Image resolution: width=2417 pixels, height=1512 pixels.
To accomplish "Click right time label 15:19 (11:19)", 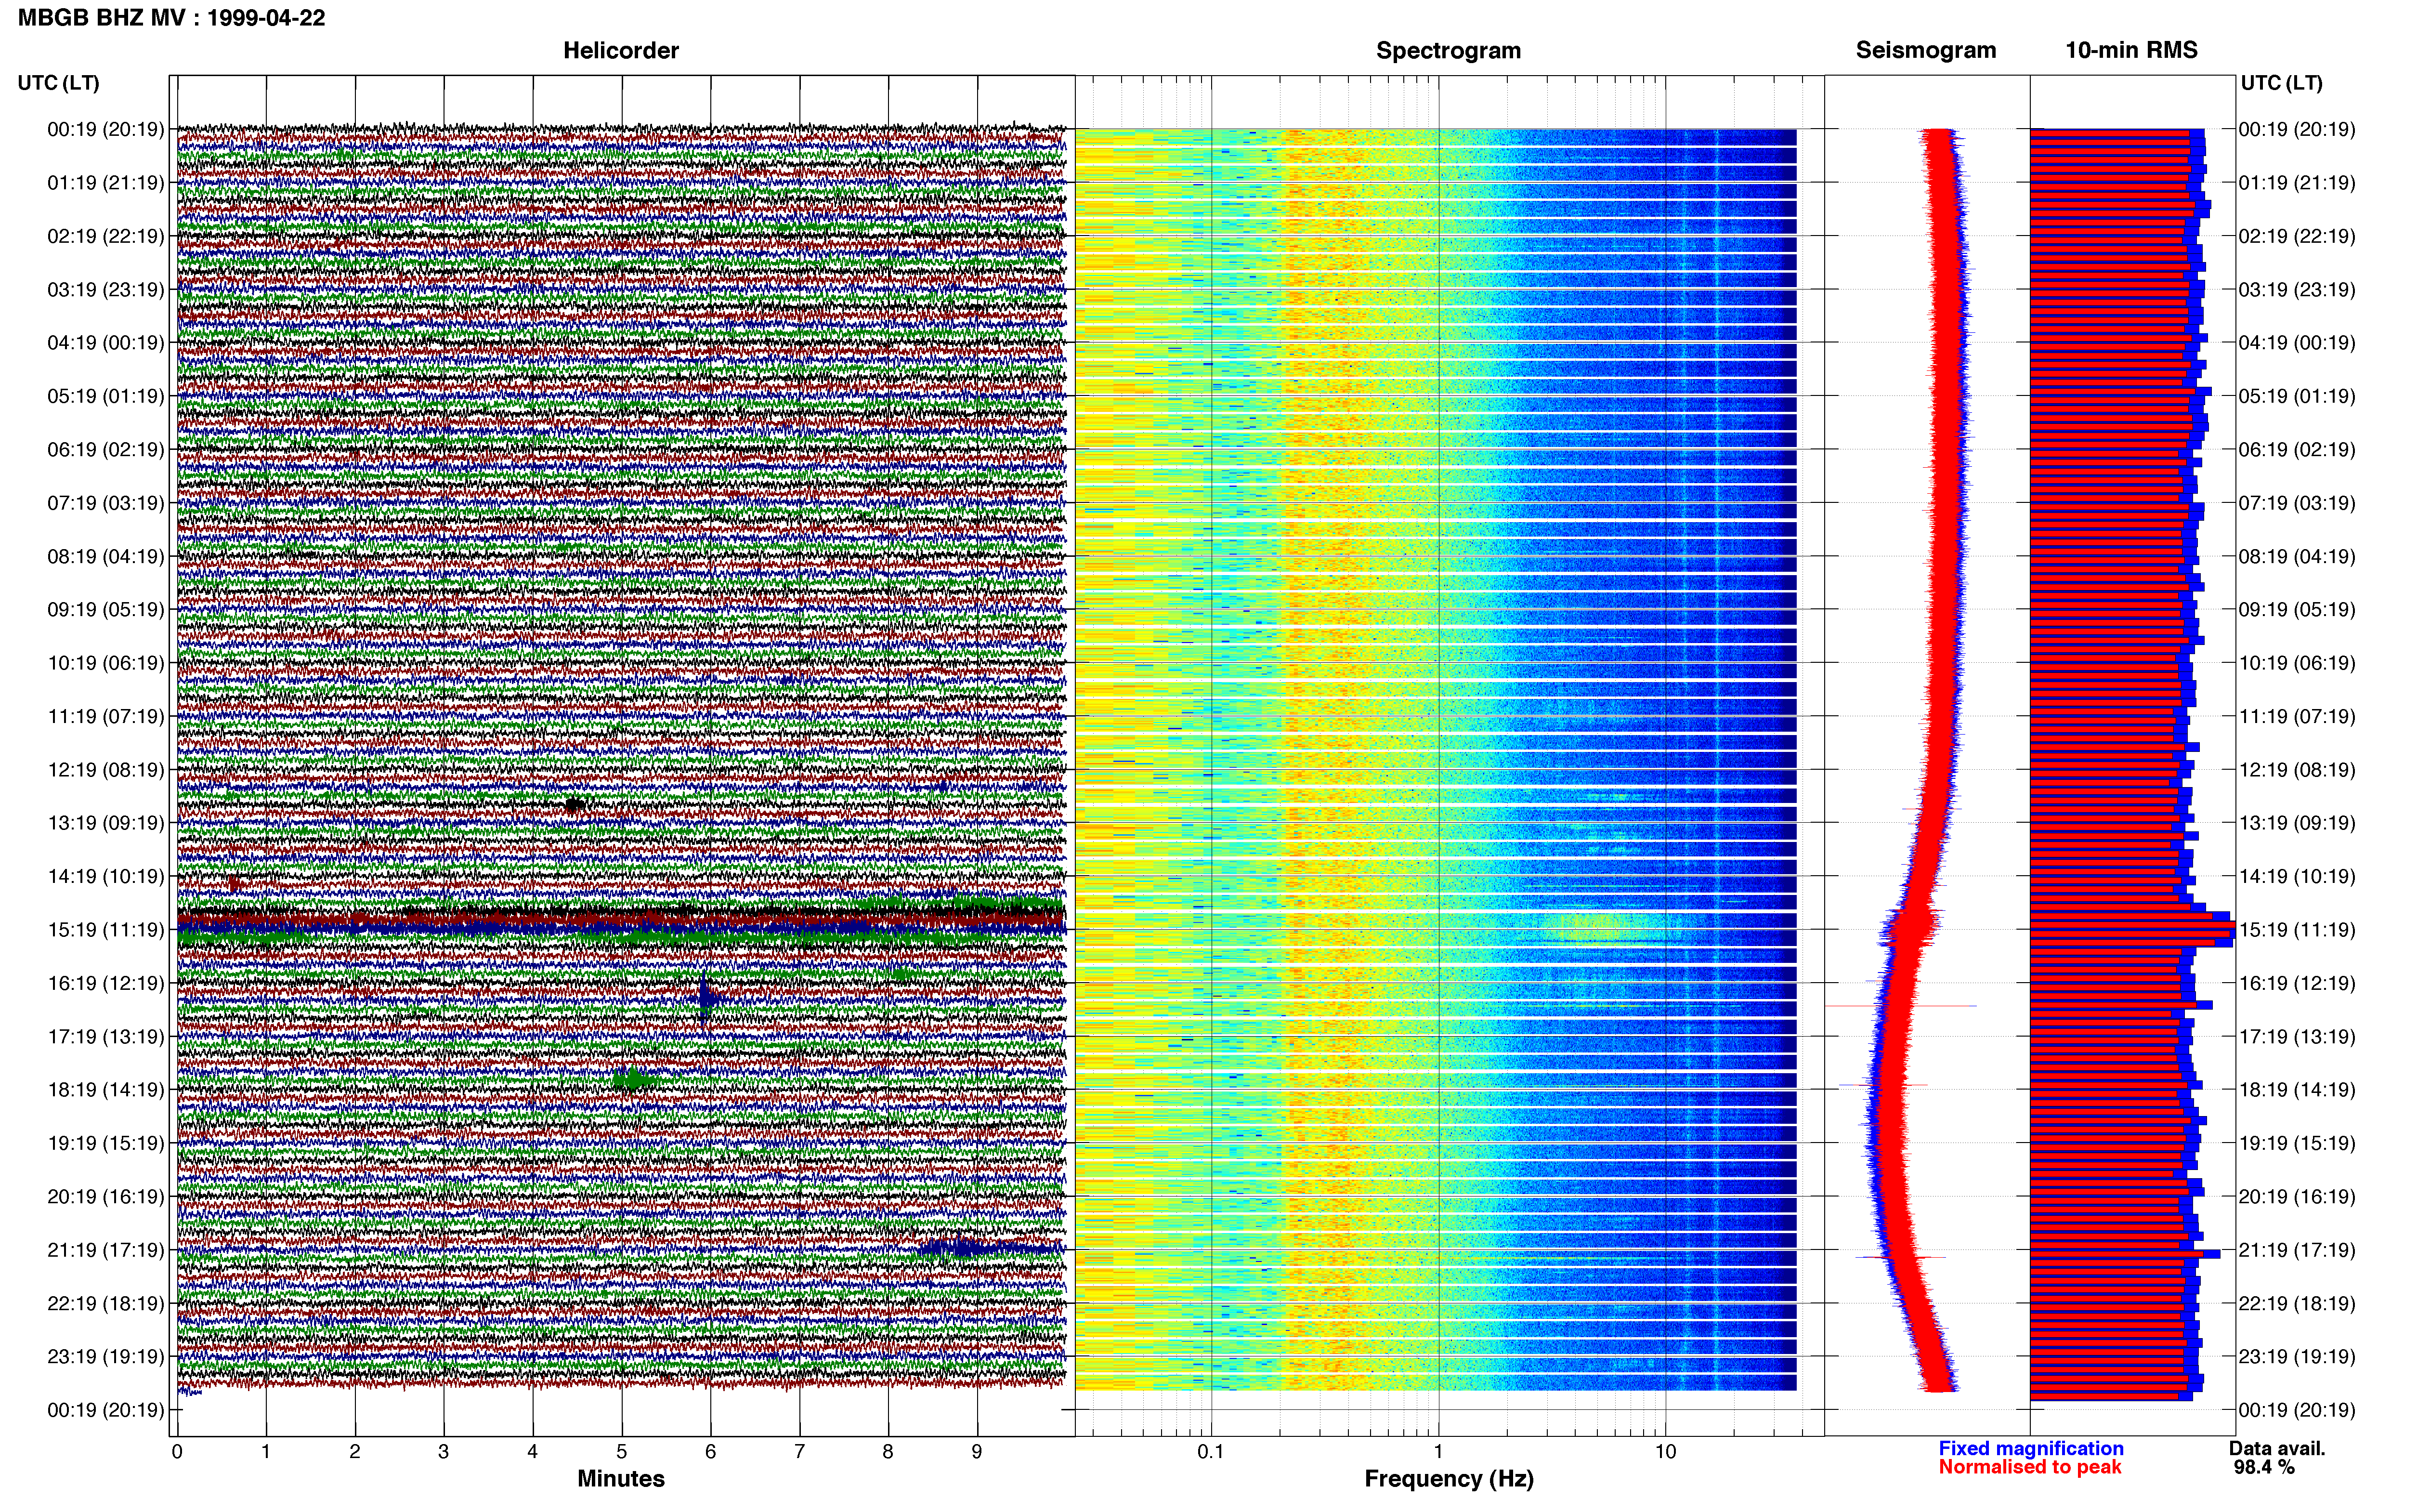I will click(x=2297, y=930).
